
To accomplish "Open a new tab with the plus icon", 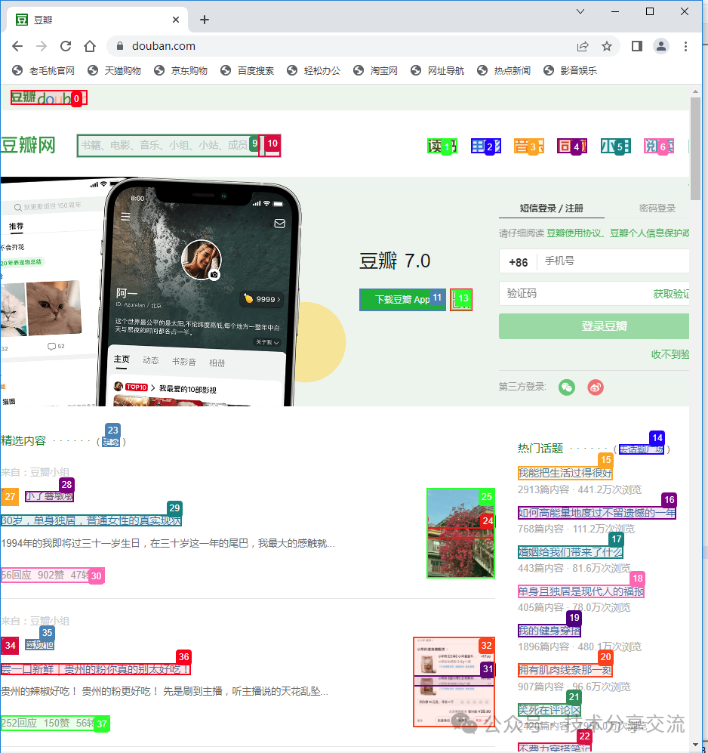I will tap(205, 20).
